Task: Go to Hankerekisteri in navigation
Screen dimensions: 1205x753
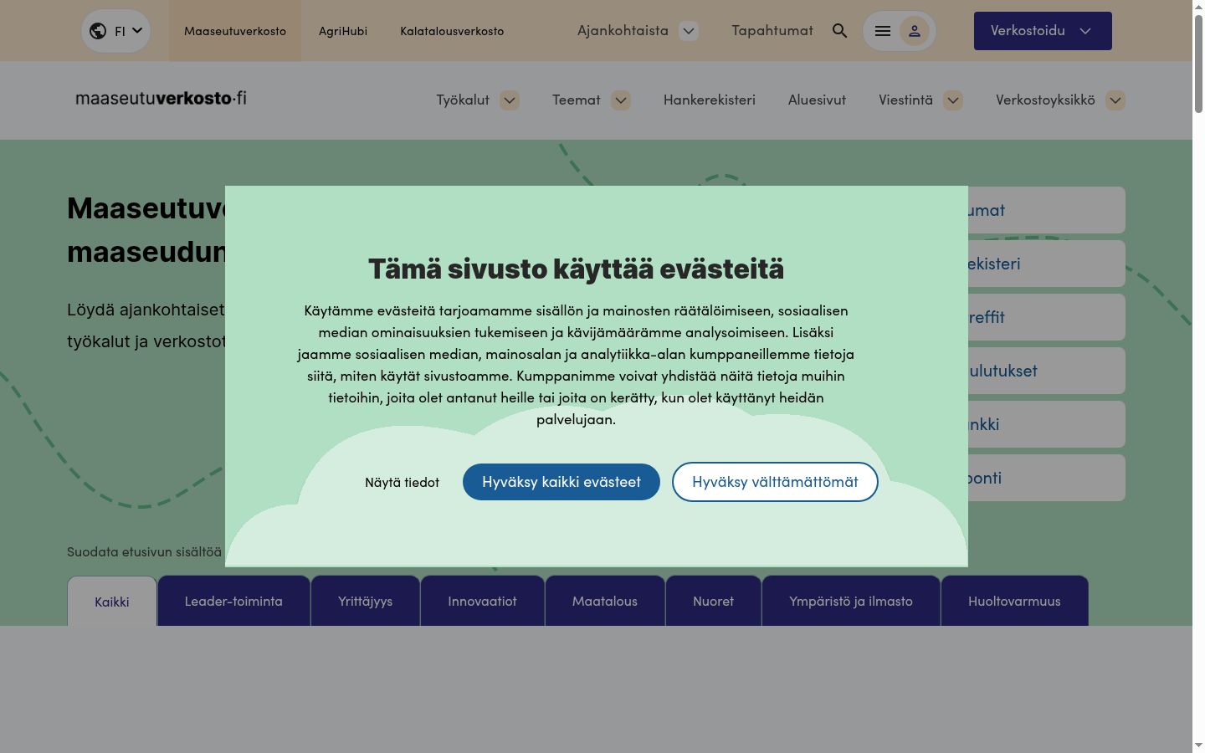Action: [710, 100]
